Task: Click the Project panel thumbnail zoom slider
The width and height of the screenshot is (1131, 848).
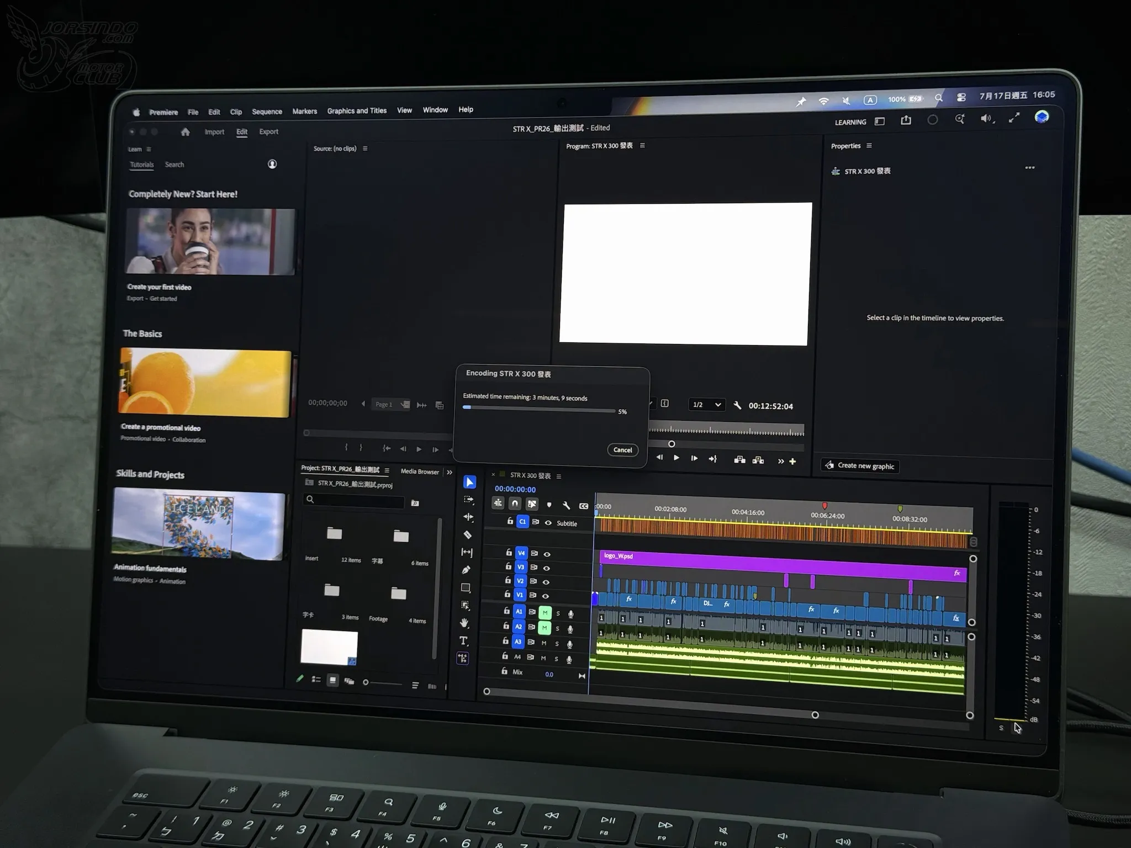Action: (382, 683)
